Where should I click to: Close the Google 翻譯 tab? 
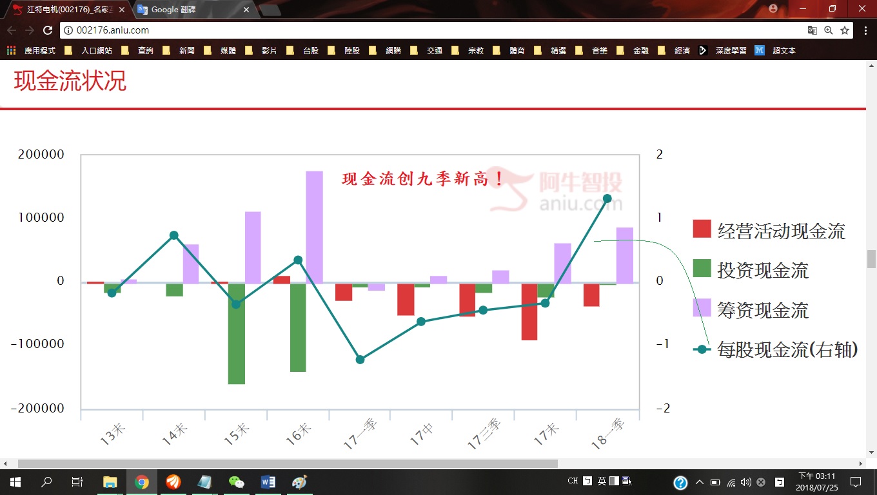point(247,10)
